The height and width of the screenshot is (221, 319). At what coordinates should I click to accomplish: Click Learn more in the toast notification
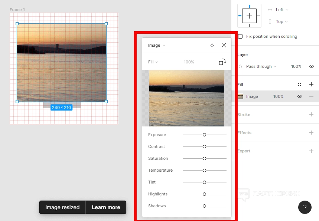tap(106, 207)
